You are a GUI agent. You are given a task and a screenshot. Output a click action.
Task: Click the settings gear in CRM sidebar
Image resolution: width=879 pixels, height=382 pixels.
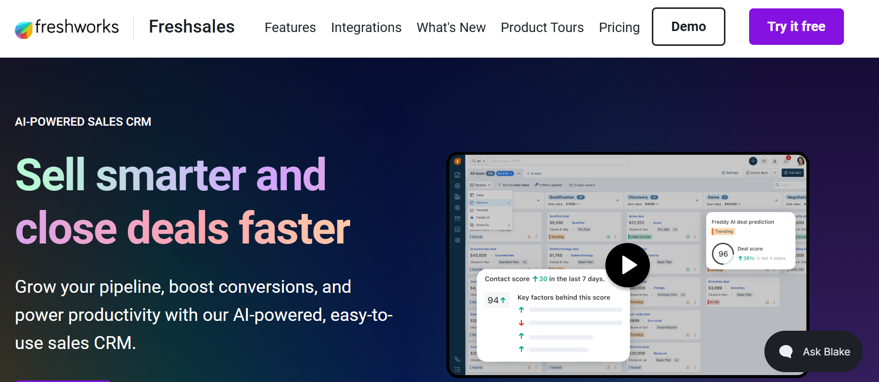coord(457,240)
